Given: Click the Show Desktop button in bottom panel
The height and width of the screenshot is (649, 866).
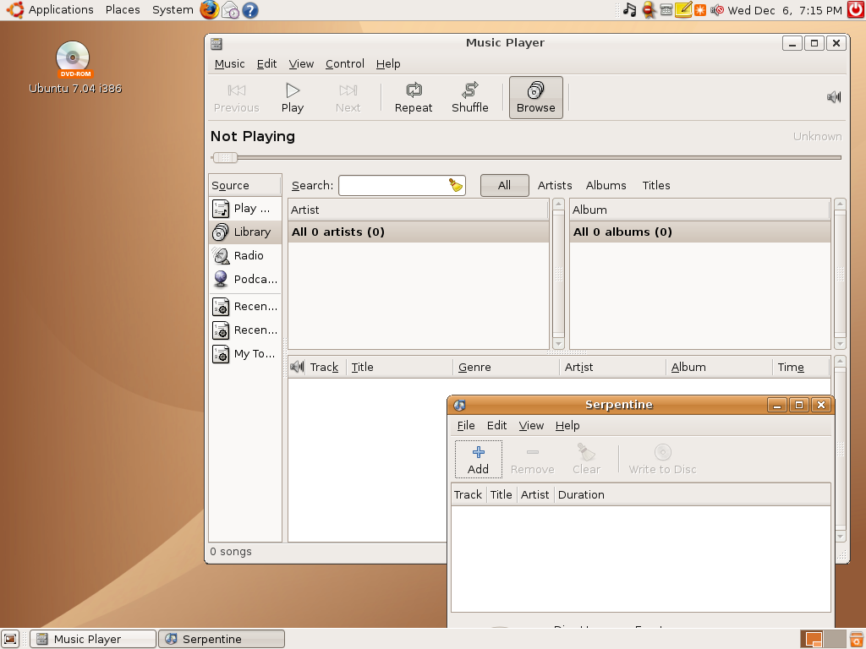Looking at the screenshot, I should tap(10, 639).
